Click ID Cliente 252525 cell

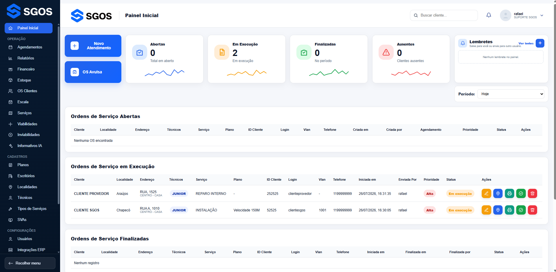coord(273,194)
